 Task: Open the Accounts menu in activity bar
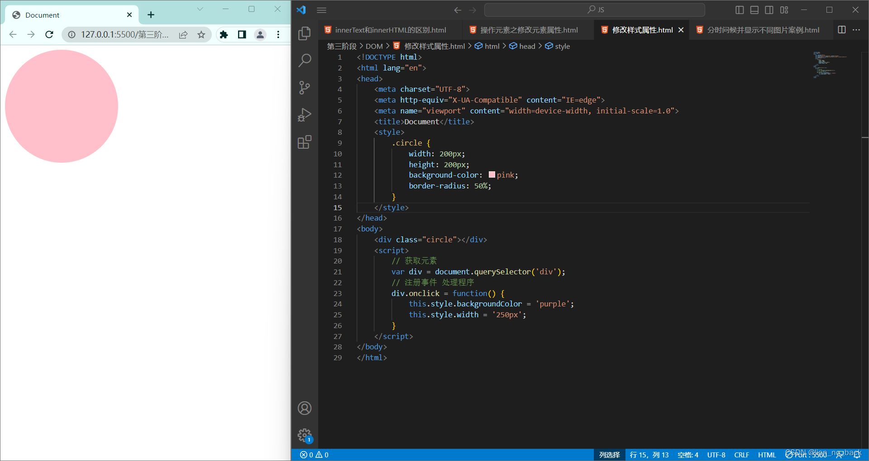pos(305,408)
